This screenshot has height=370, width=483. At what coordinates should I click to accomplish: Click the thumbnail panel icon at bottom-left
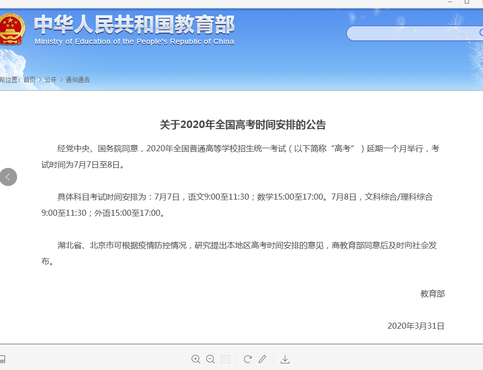tap(2, 359)
